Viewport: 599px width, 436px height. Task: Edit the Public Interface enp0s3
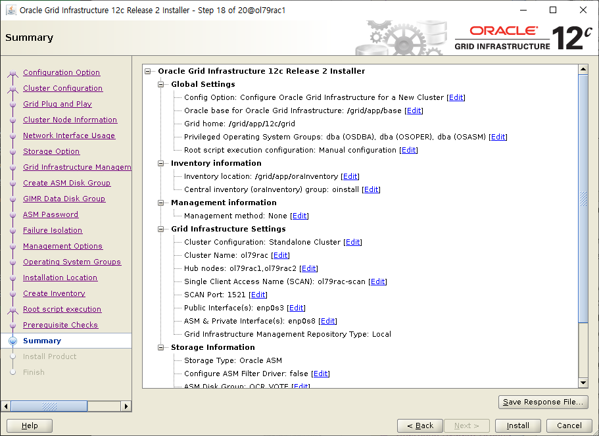[296, 308]
